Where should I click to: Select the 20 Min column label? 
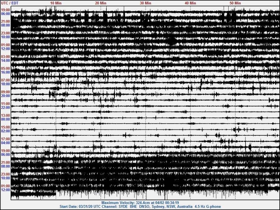(x=100, y=3)
